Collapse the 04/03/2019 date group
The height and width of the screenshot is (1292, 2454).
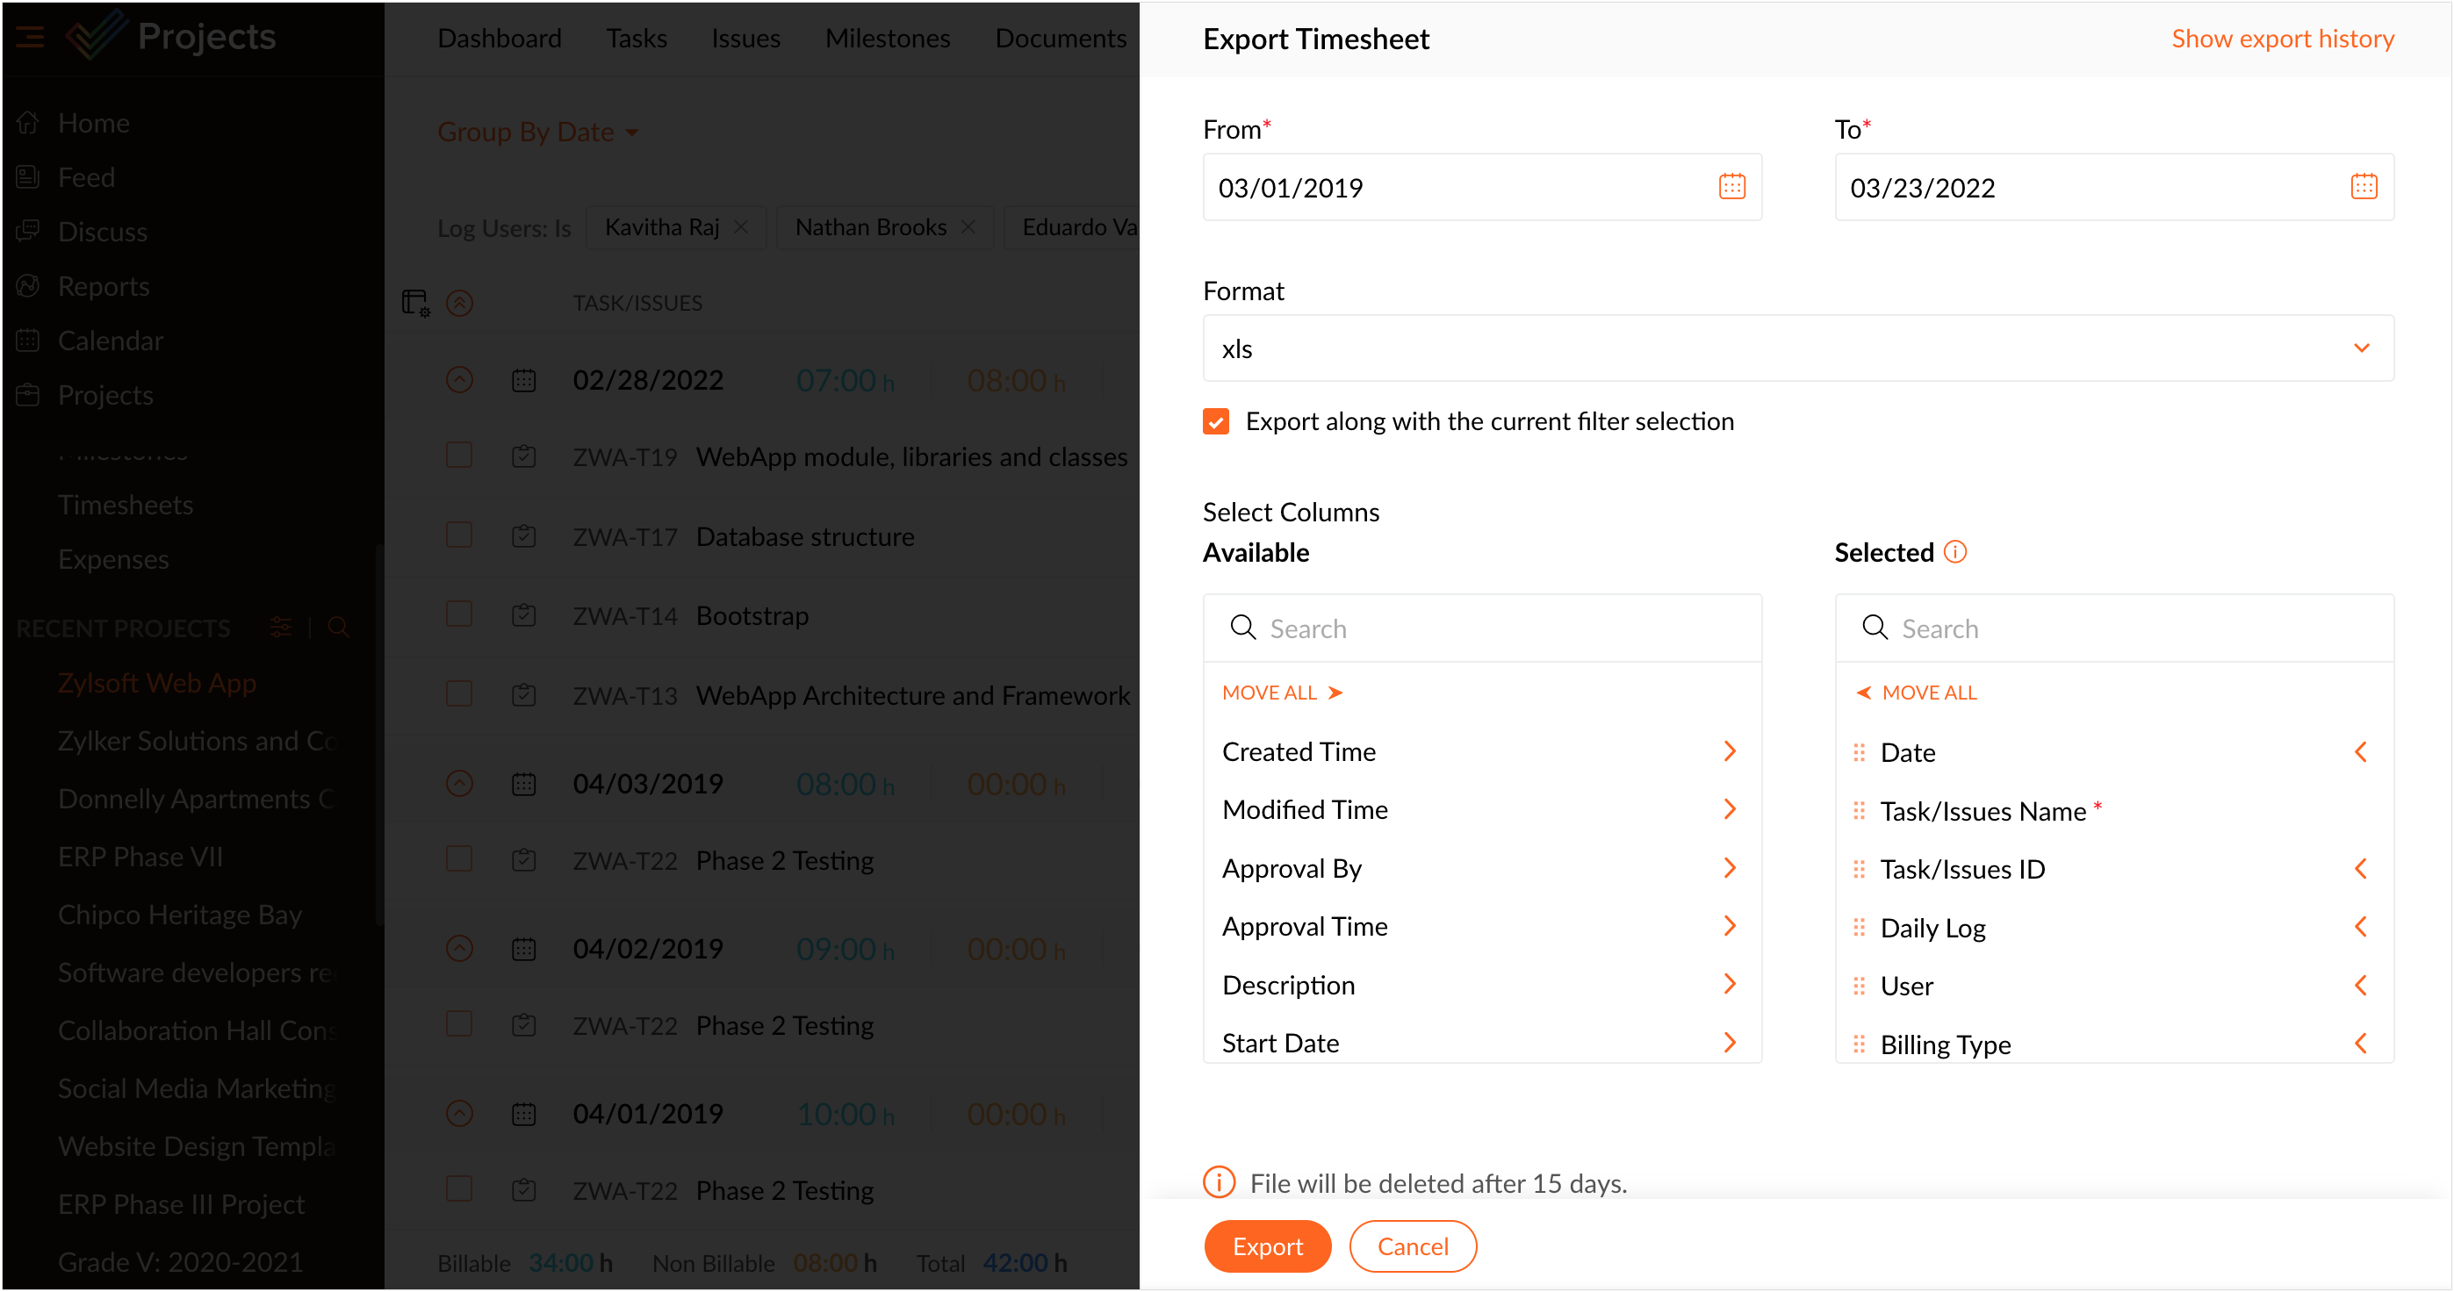click(x=460, y=784)
